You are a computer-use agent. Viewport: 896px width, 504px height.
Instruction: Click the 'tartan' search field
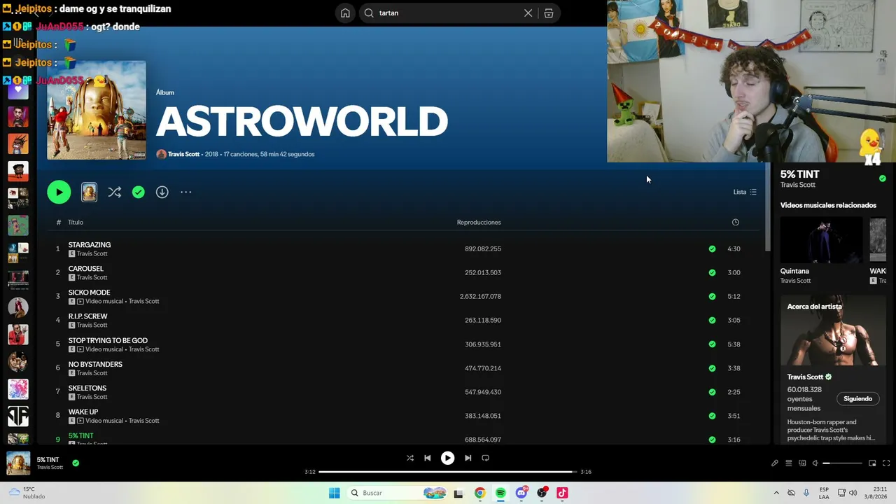click(x=448, y=13)
